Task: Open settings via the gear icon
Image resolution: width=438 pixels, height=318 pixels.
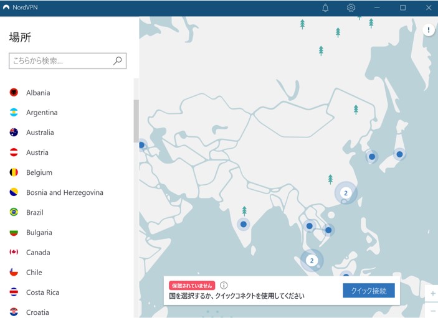Action: 351,7
